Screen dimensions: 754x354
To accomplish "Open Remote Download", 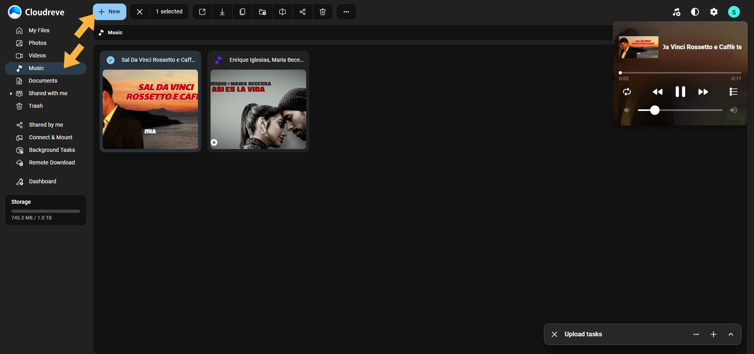I will coord(46,162).
